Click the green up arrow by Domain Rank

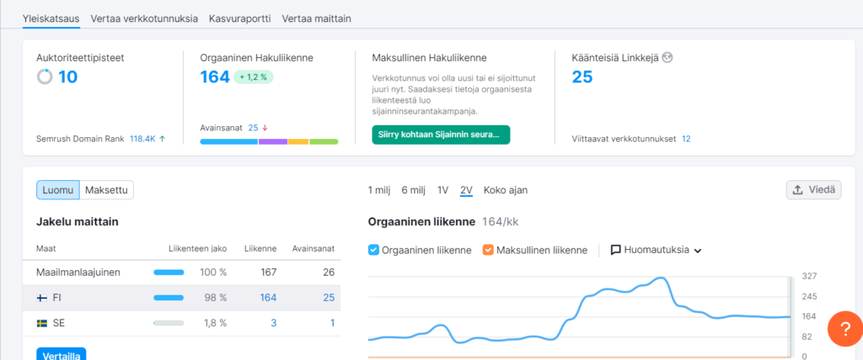[x=163, y=139]
